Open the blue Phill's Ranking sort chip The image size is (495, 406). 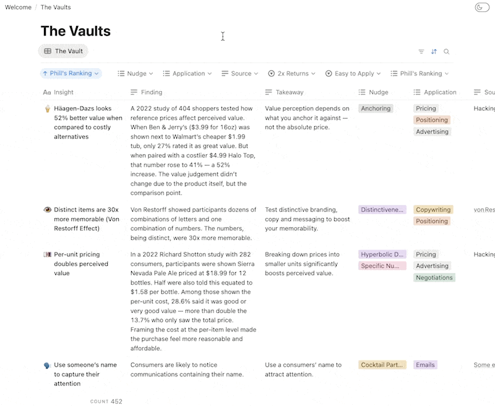coord(71,74)
